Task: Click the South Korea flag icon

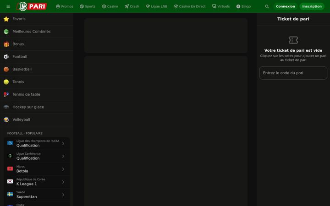Action: 10,182
